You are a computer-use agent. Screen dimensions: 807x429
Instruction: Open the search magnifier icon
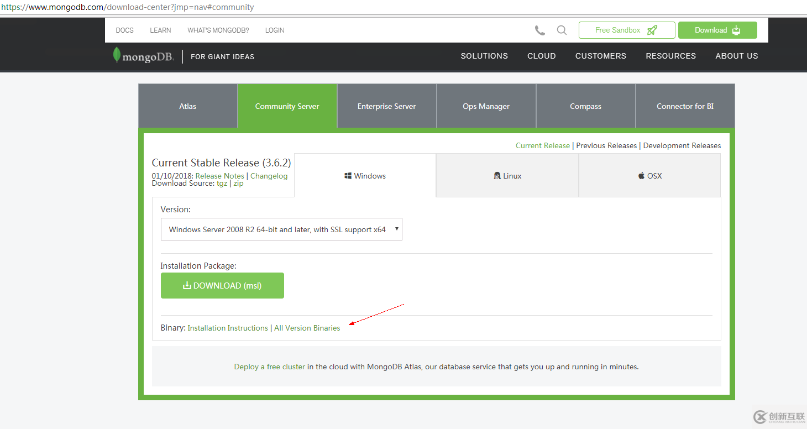tap(562, 30)
